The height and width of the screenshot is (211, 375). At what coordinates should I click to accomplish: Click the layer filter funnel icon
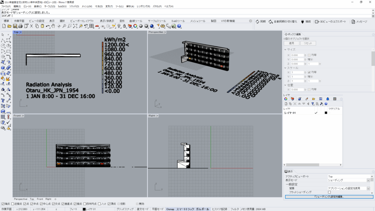point(312,104)
